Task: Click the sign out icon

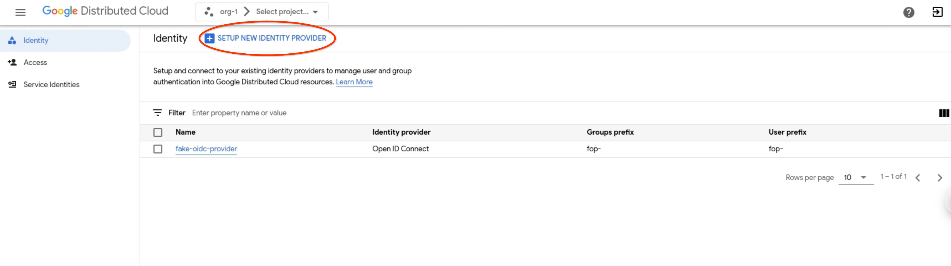Action: point(937,12)
